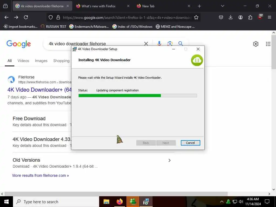Viewport: 276px width, 207px height.
Task: Click the Google voice search microphone
Action: (x=159, y=43)
